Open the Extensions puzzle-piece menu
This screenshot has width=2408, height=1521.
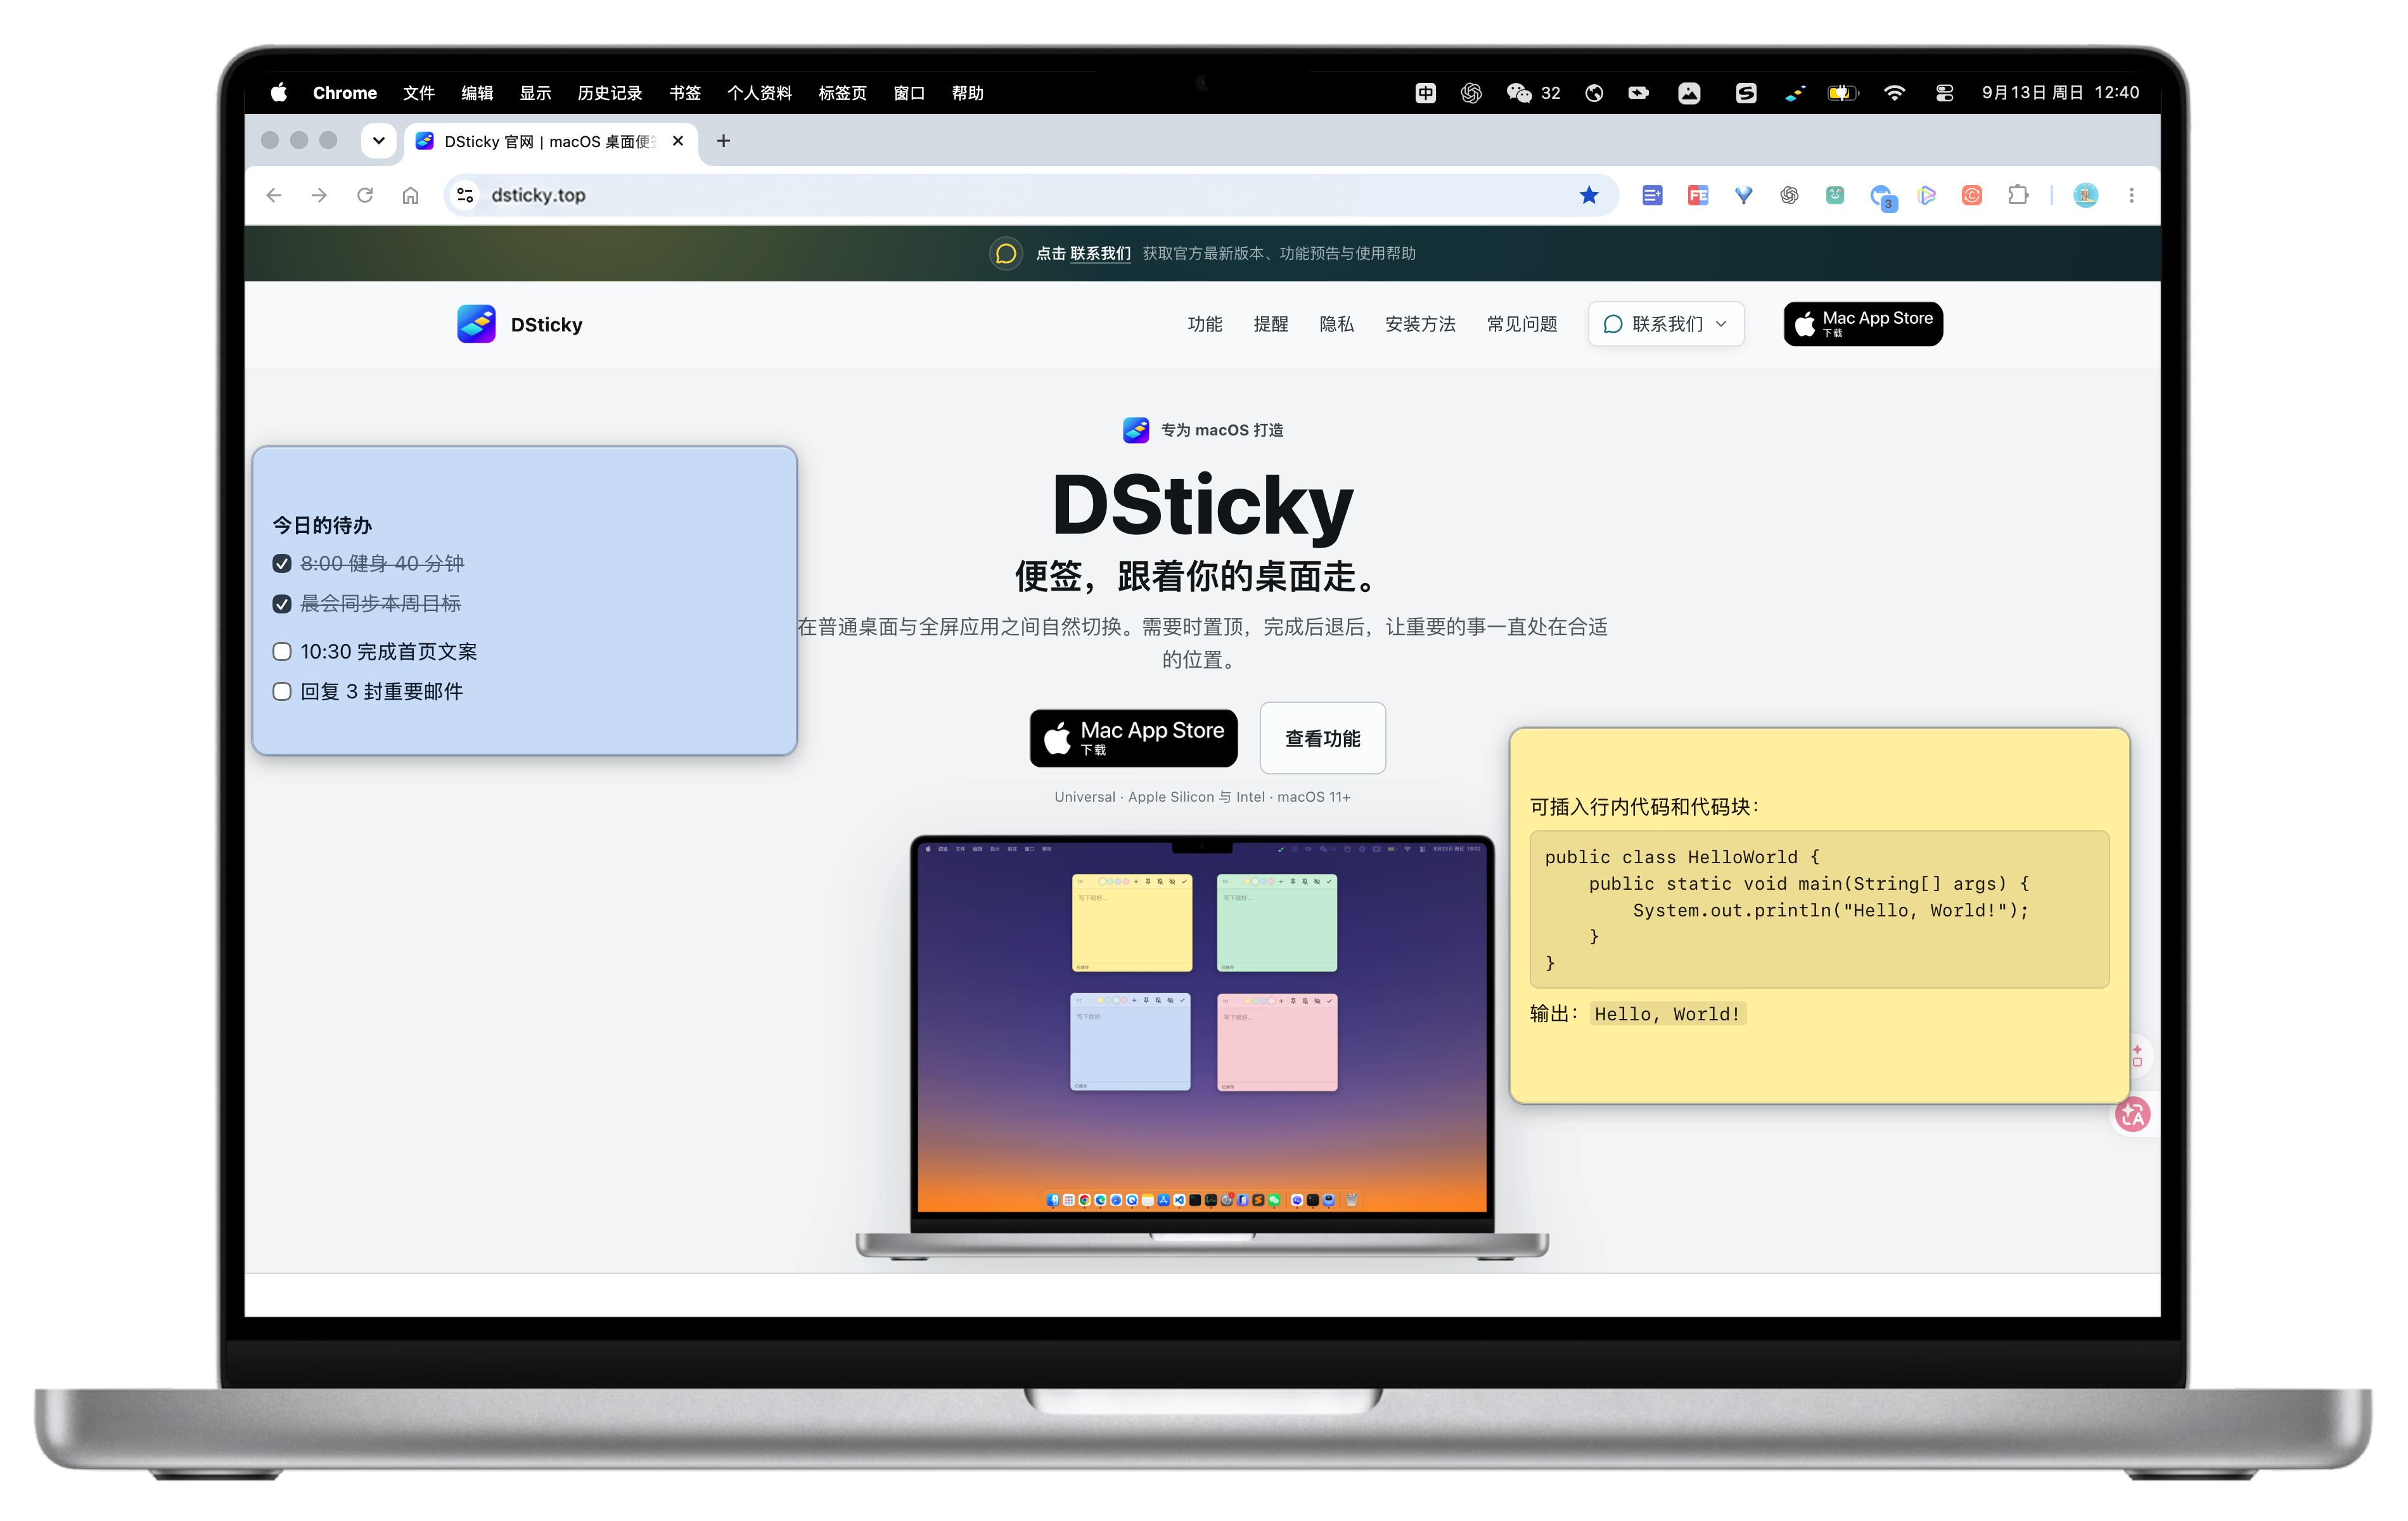pos(2018,195)
